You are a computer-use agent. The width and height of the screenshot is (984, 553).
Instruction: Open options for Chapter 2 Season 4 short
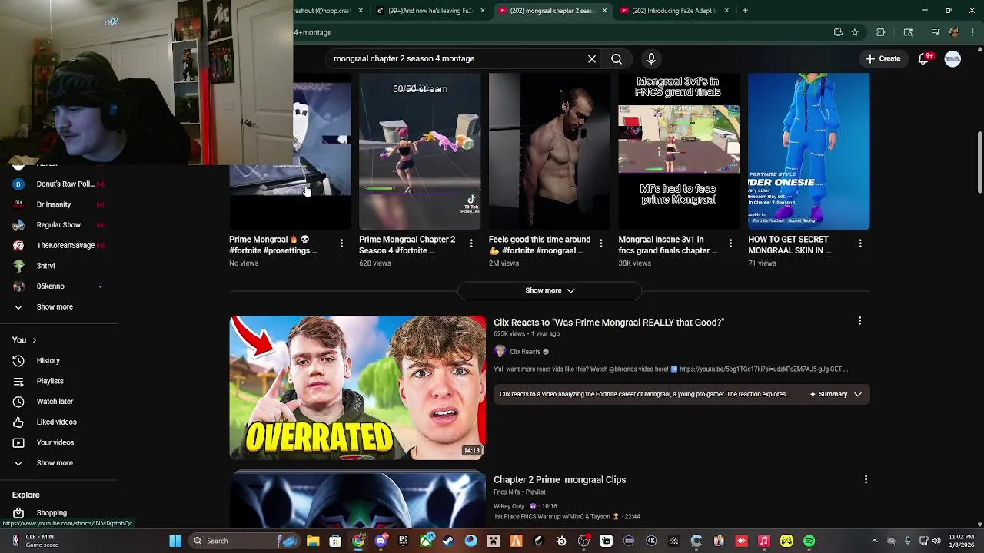click(x=471, y=243)
